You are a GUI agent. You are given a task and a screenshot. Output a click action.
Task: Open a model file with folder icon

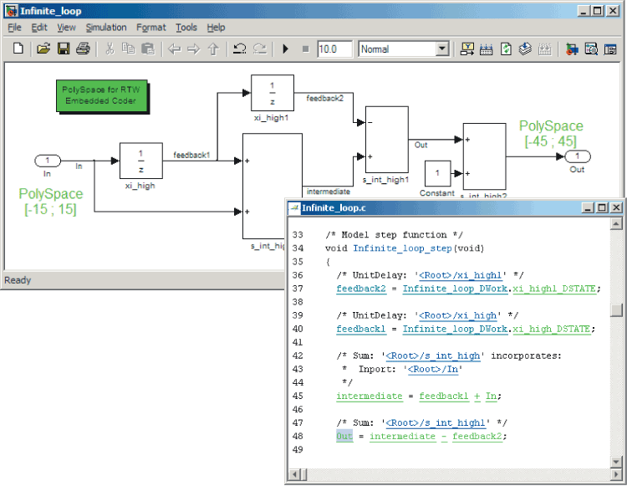point(43,49)
